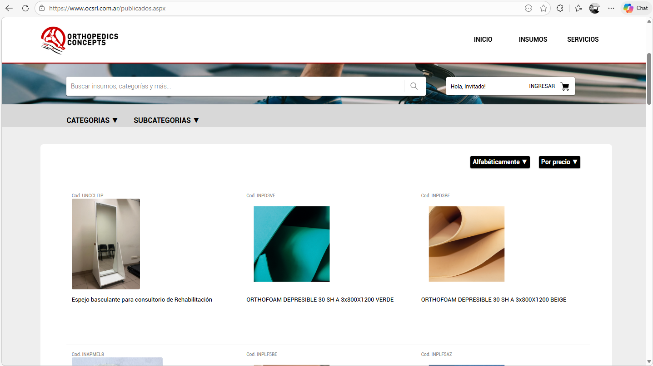Click the INGRESAR button to log in
This screenshot has width=653, height=366.
pyautogui.click(x=542, y=86)
